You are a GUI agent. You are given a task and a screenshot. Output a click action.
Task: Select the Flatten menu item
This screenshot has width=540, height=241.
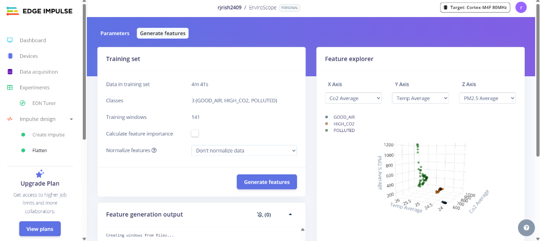(40, 150)
